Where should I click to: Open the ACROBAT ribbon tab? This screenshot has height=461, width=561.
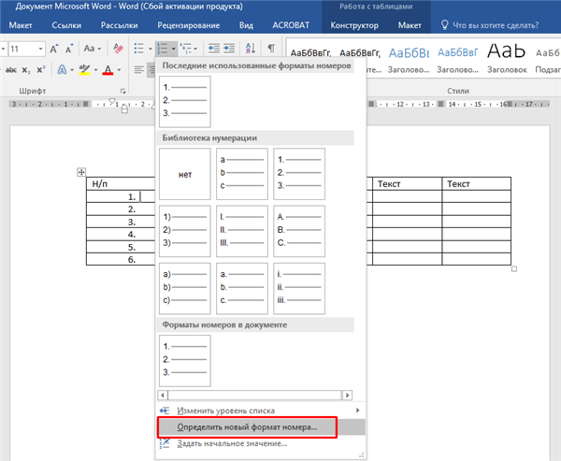click(x=291, y=25)
